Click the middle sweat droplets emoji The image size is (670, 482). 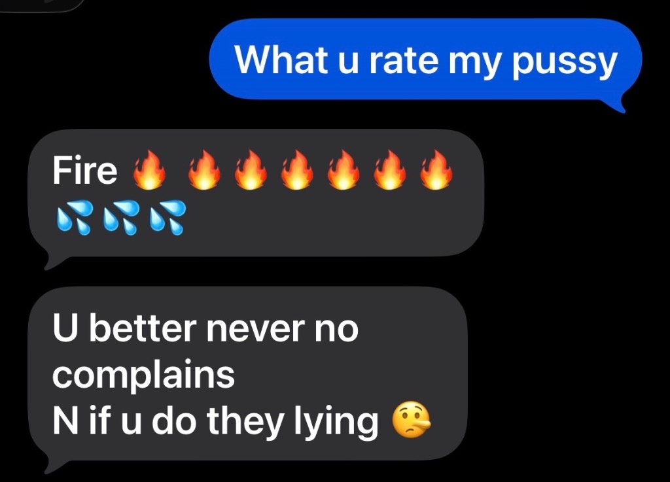tap(121, 217)
